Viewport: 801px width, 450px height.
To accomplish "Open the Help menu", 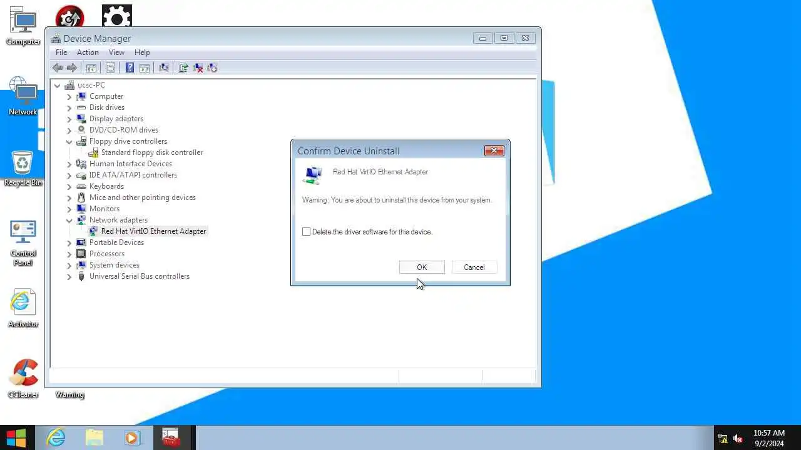I will 142,52.
